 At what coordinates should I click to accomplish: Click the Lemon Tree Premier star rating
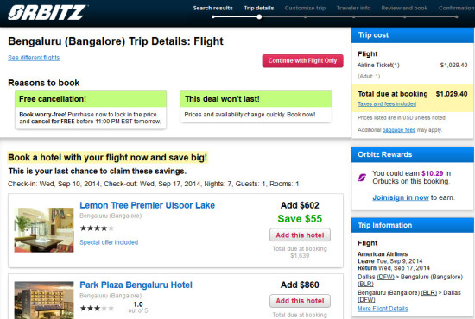[97, 228]
